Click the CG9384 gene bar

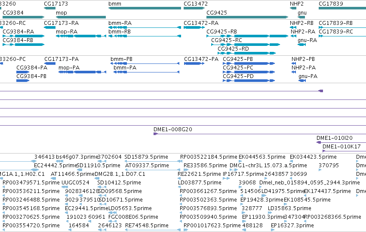(x=23, y=17)
